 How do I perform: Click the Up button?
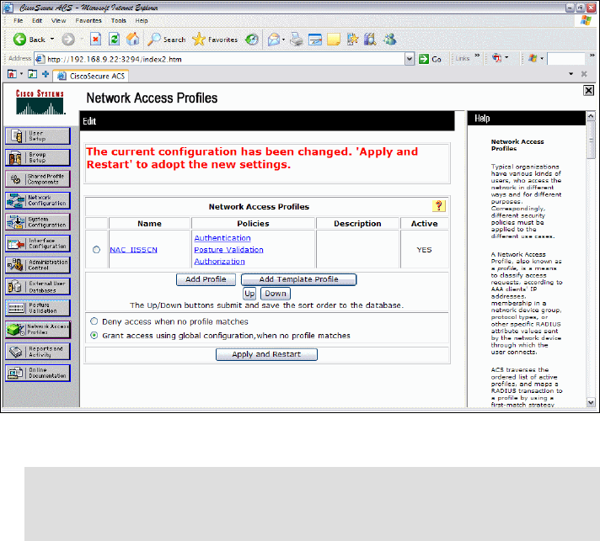point(249,294)
